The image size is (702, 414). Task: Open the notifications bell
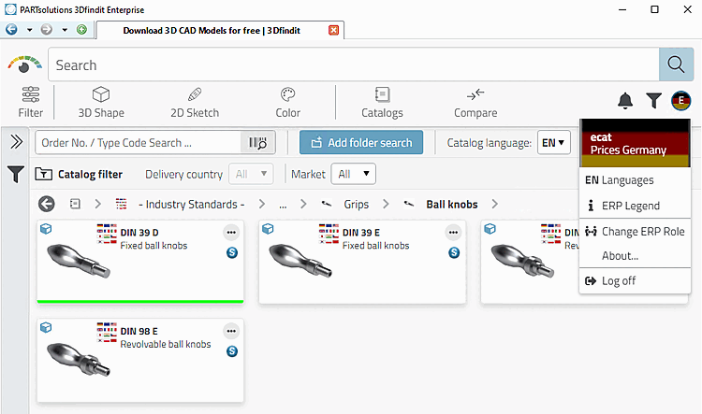coord(625,101)
